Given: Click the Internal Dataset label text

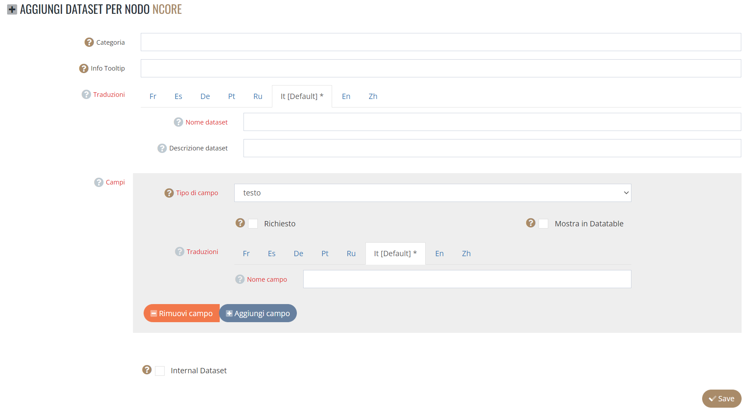Looking at the screenshot, I should pyautogui.click(x=199, y=371).
